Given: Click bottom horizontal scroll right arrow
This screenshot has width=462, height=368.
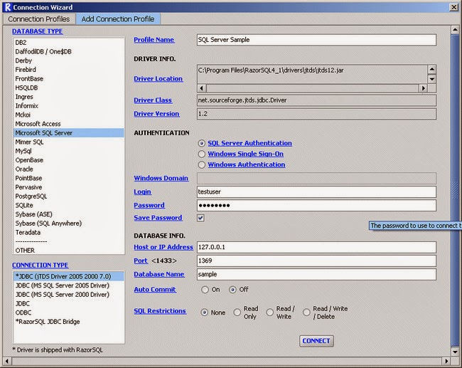Looking at the screenshot, I should pyautogui.click(x=446, y=361).
